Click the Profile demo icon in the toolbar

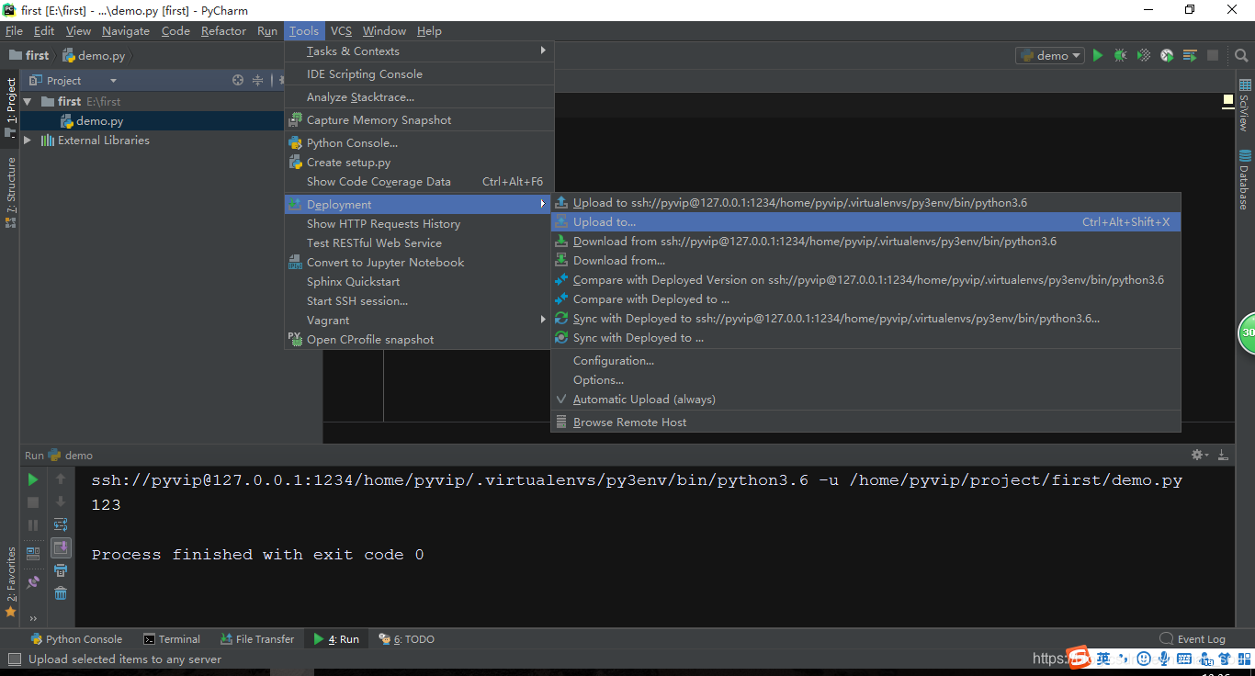click(x=1166, y=56)
